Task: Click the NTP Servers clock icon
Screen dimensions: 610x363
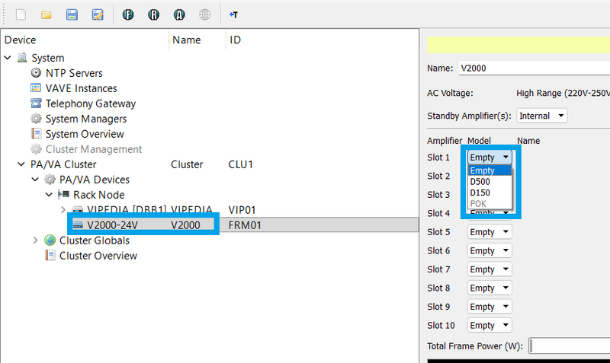Action: (x=36, y=72)
